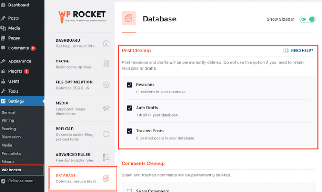Open the Plugins menu in admin sidebar
This screenshot has height=192, width=322.
[x=15, y=71]
